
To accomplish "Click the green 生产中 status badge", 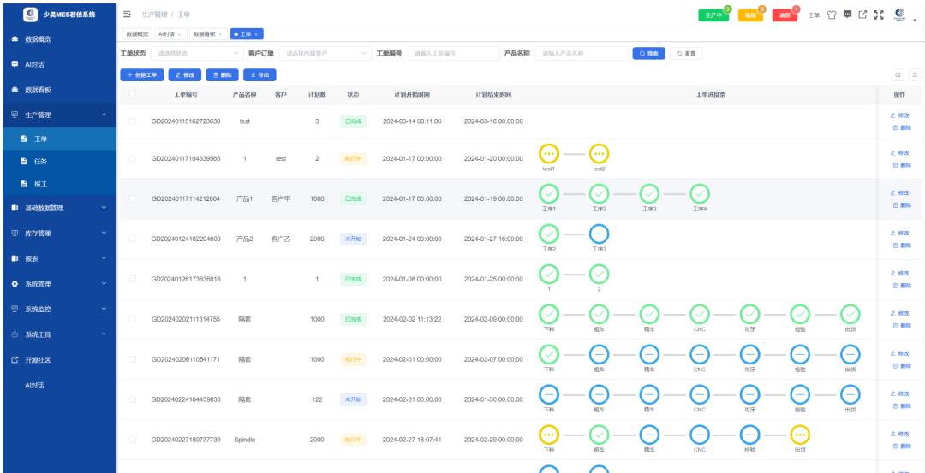I will [x=713, y=15].
